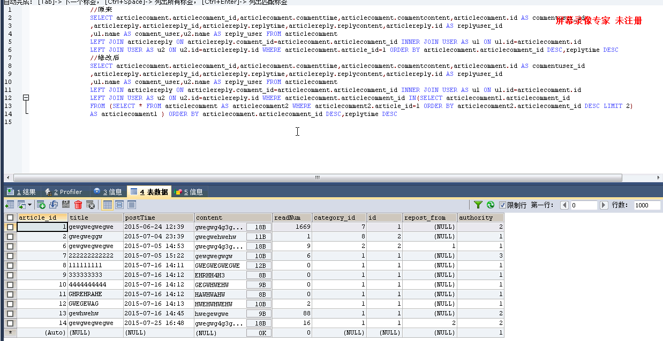663x341 pixels.
Task: Click the postTime cell 2015-07-25 16:48
Action: pos(159,323)
